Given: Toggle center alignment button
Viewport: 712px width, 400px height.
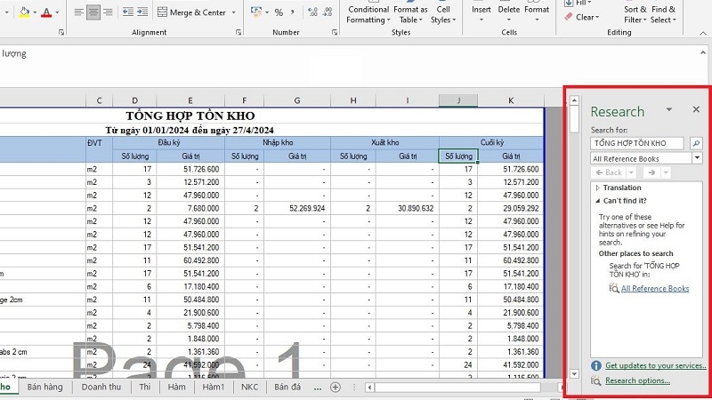Looking at the screenshot, I should click(x=93, y=12).
